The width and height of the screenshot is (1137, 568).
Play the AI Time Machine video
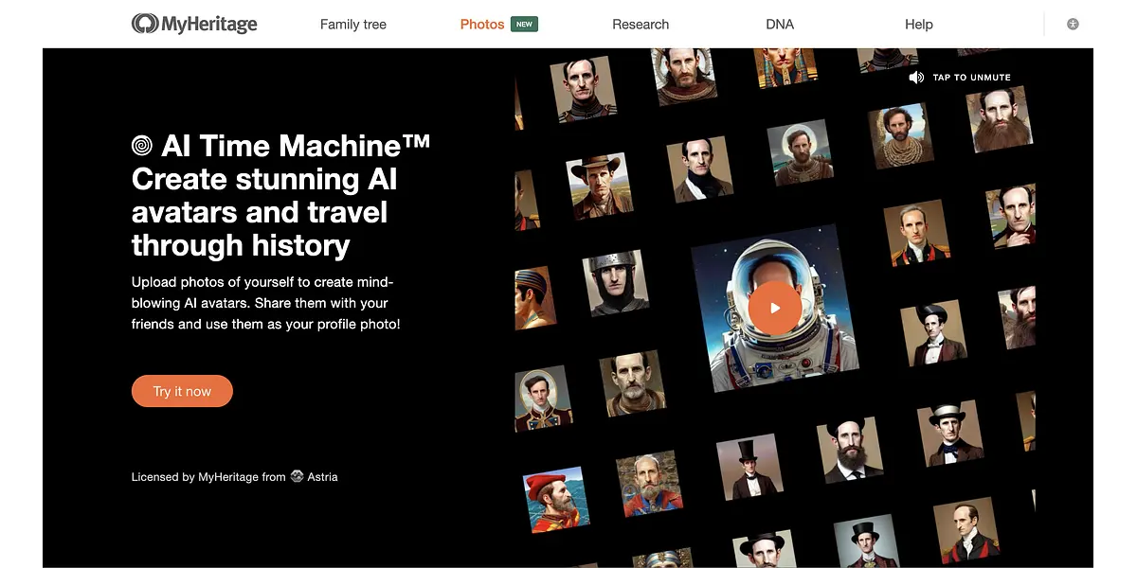774,308
